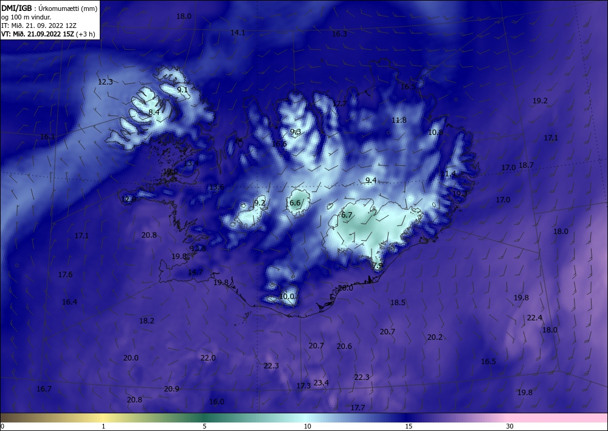Screen dimensions: 608x431
Task: Click the 9.4 value in the central highlands
Action: click(371, 180)
